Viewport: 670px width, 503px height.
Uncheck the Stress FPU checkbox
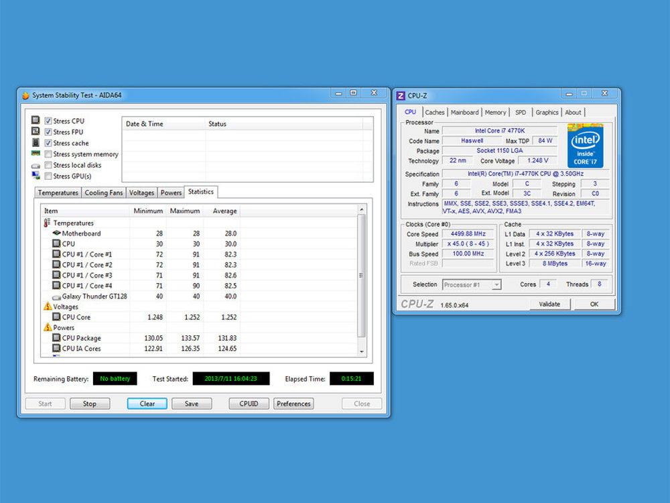(x=48, y=132)
